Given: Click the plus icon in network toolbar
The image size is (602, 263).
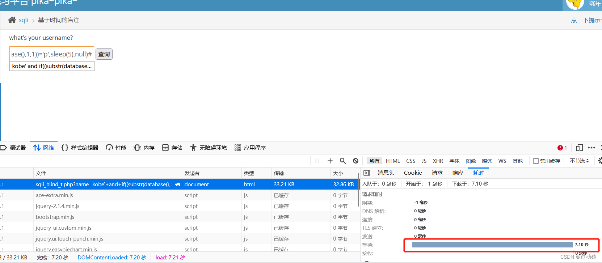Looking at the screenshot, I should [x=330, y=161].
